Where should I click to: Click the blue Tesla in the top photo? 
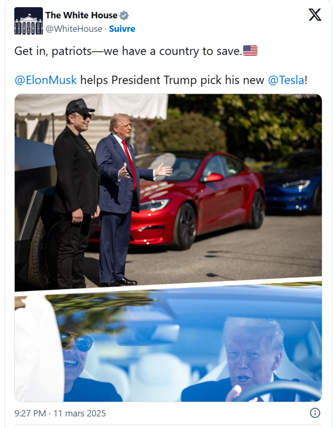[x=293, y=181]
